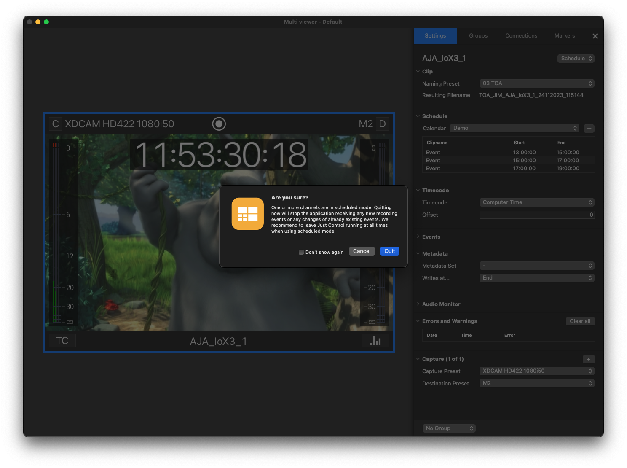627x468 pixels.
Task: Open the audio levels bar-chart icon
Action: [x=375, y=341]
